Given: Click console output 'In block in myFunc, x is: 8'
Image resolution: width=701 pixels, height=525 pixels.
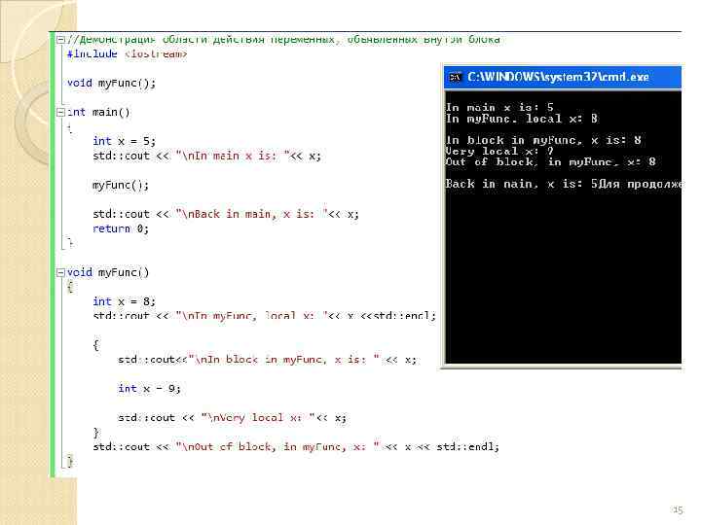Looking at the screenshot, I should 543,140.
